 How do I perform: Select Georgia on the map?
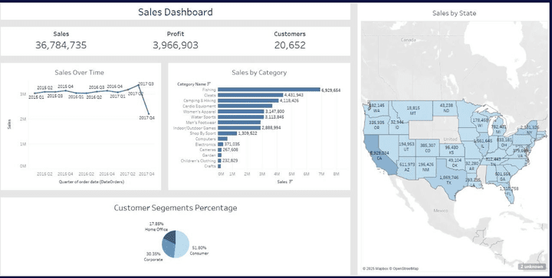(x=503, y=176)
